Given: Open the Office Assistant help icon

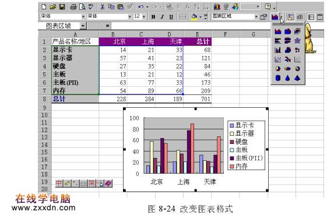Looking at the screenshot, I should click(268, 7).
